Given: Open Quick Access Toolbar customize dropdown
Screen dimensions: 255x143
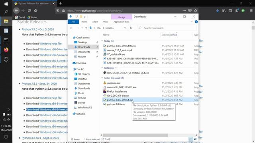Looking at the screenshot, I should [85, 17].
